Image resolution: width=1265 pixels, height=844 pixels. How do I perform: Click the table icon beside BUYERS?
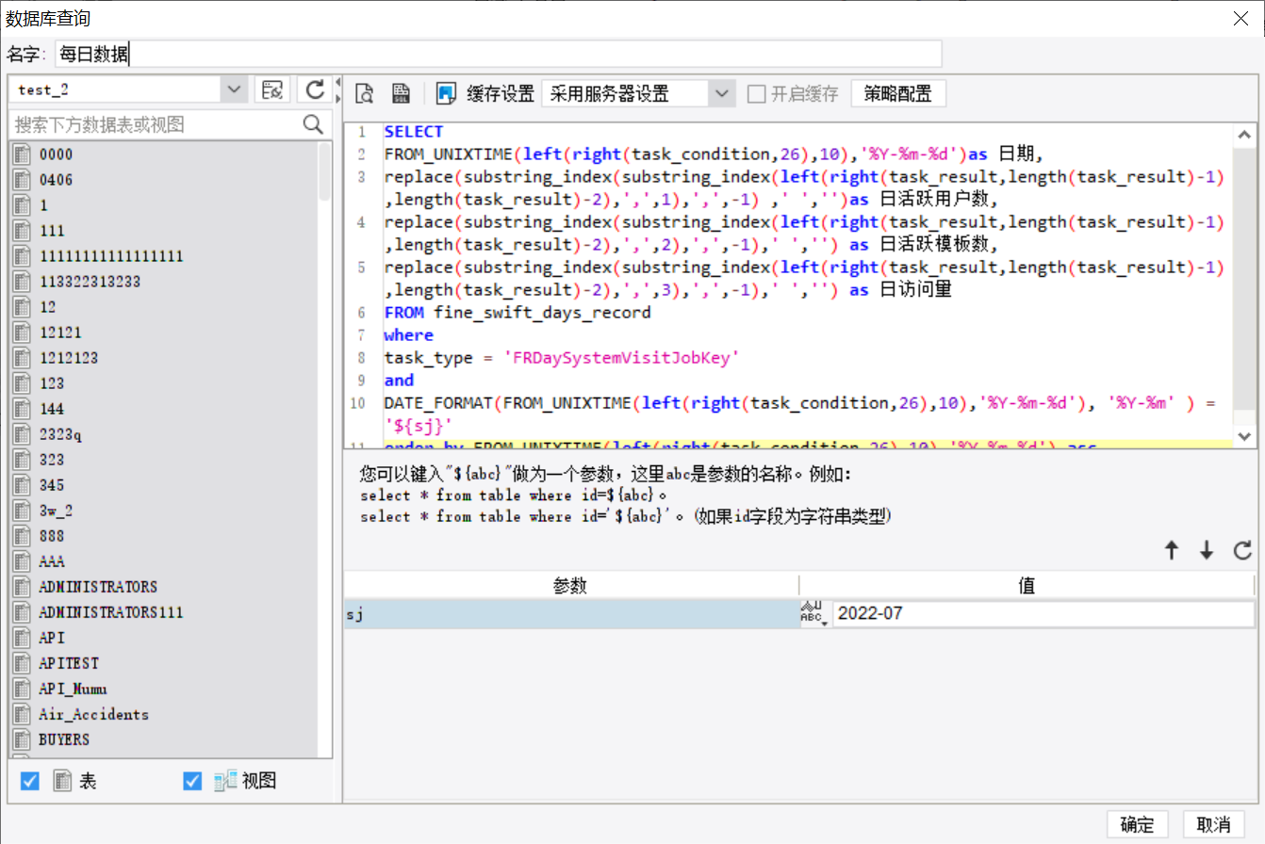(22, 739)
